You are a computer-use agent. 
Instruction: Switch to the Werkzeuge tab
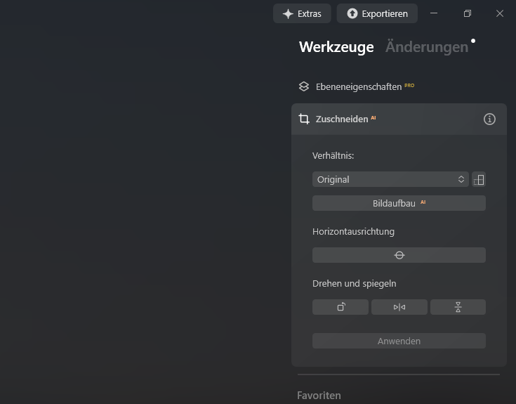point(336,47)
